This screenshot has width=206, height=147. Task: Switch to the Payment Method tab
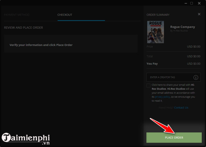point(17,15)
